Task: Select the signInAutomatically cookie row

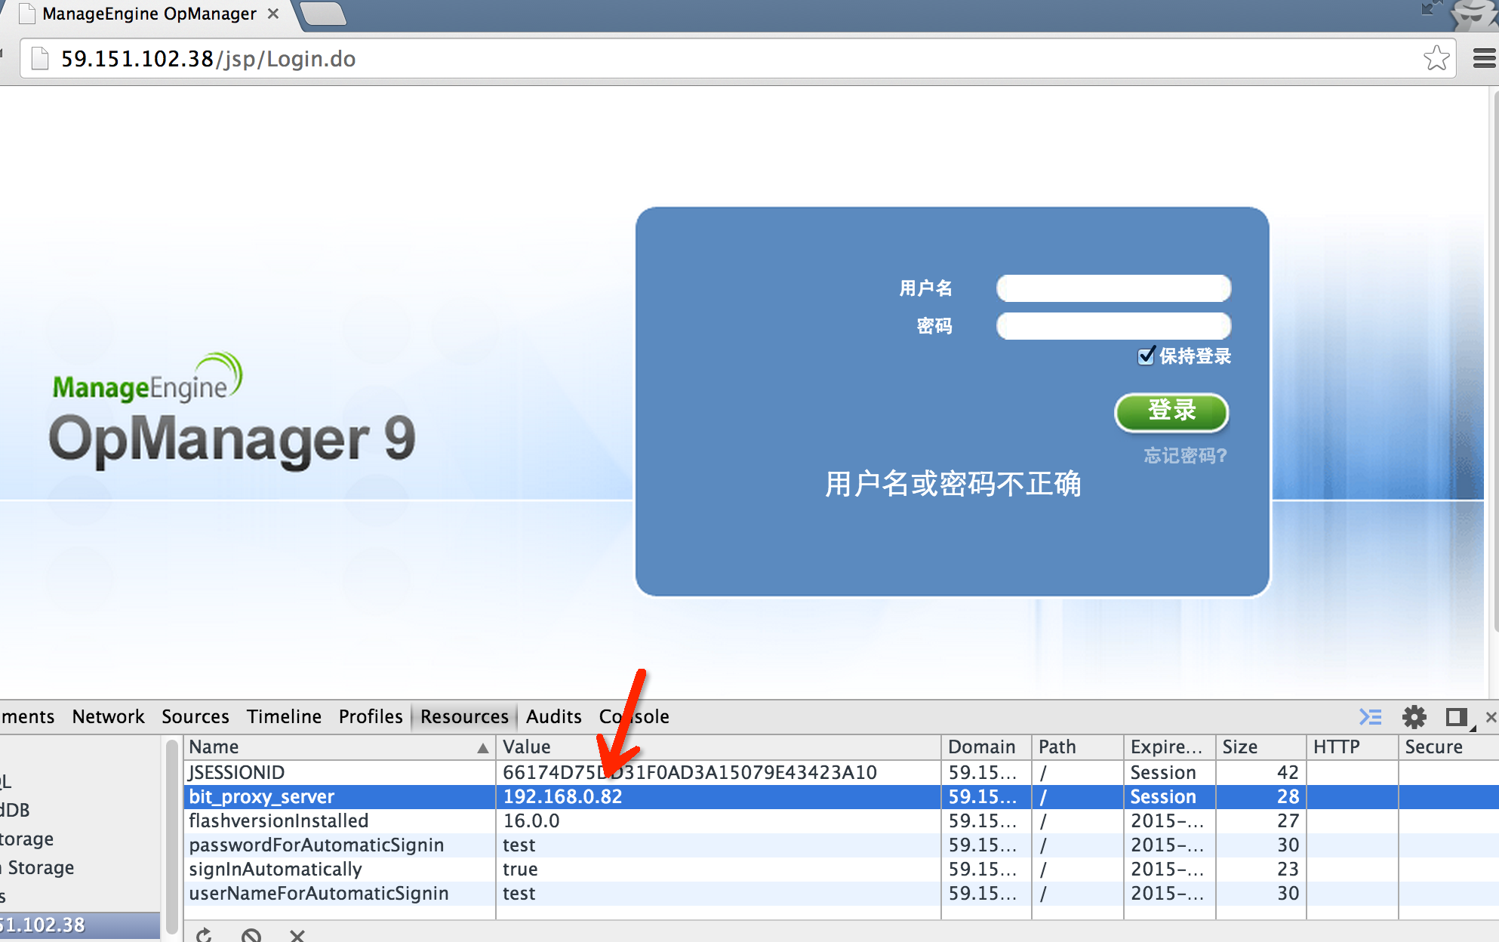Action: (842, 869)
